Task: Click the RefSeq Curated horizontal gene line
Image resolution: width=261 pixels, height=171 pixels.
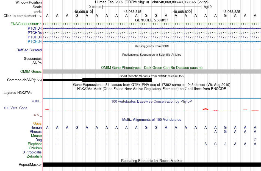Action: pyautogui.click(x=152, y=50)
